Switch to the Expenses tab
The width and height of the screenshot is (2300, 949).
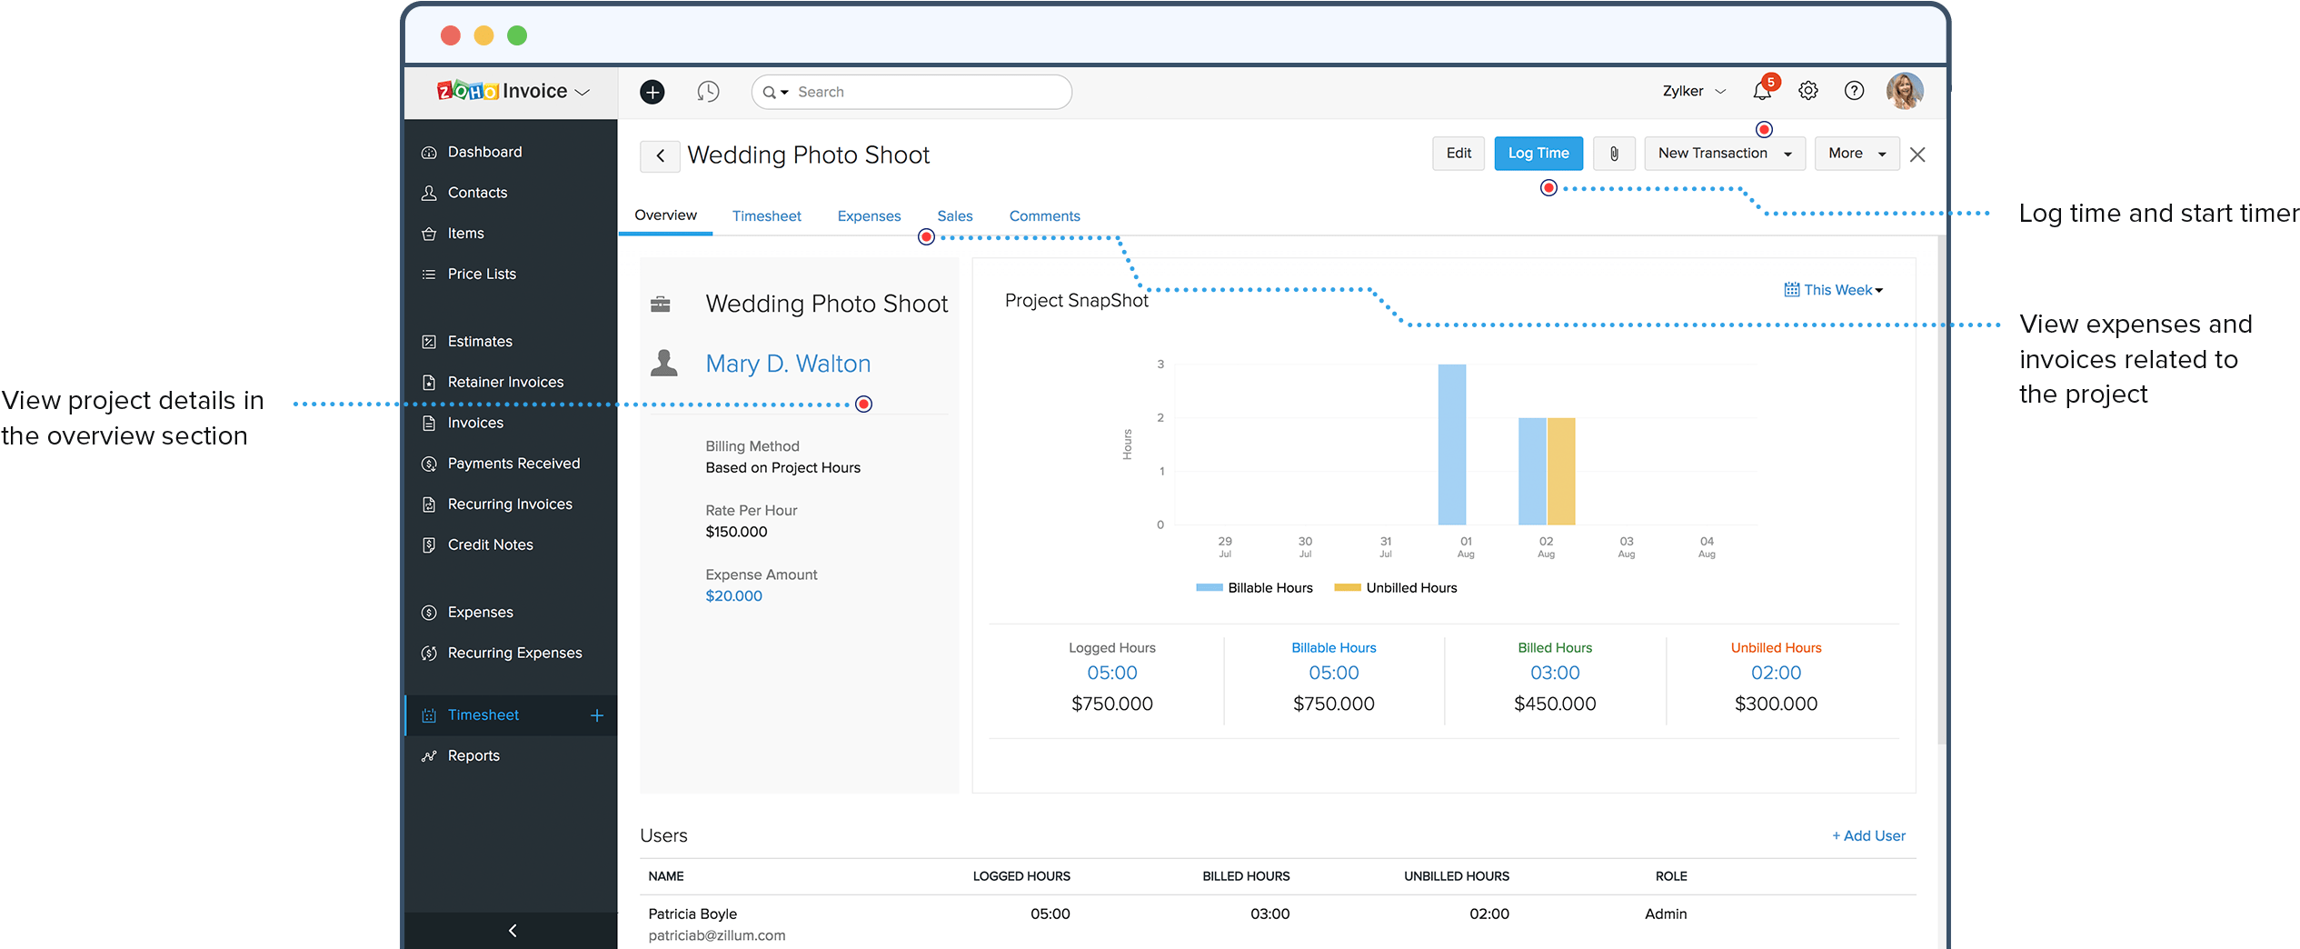[x=869, y=216]
